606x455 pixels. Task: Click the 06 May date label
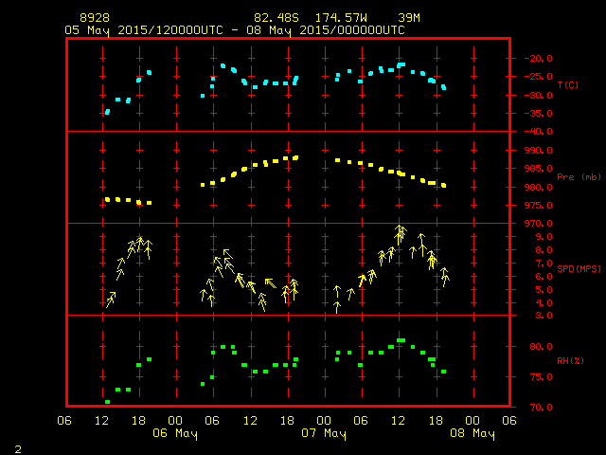[175, 433]
